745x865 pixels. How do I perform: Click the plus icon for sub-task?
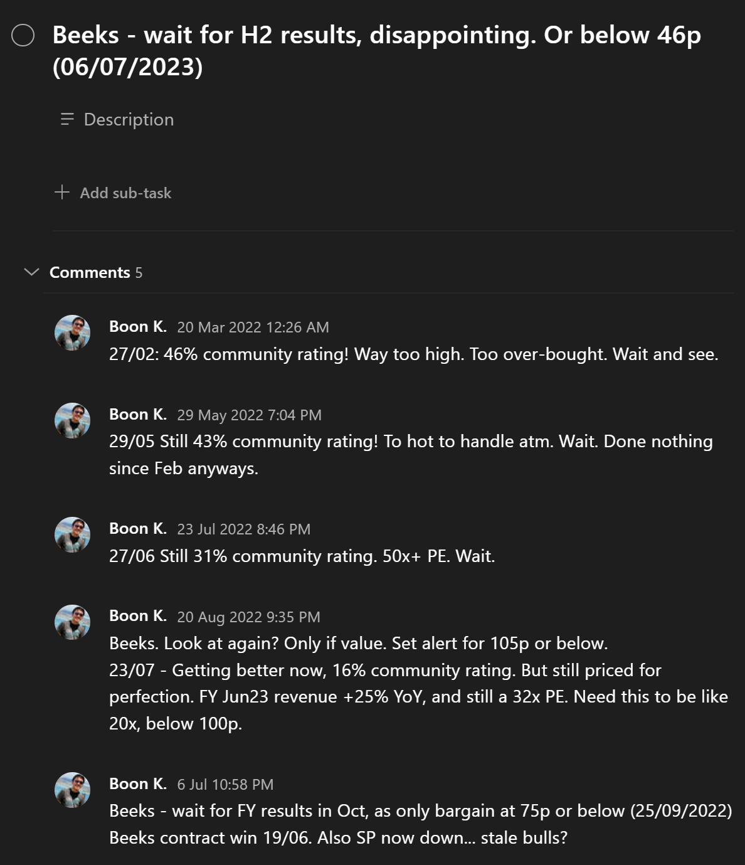tap(62, 192)
